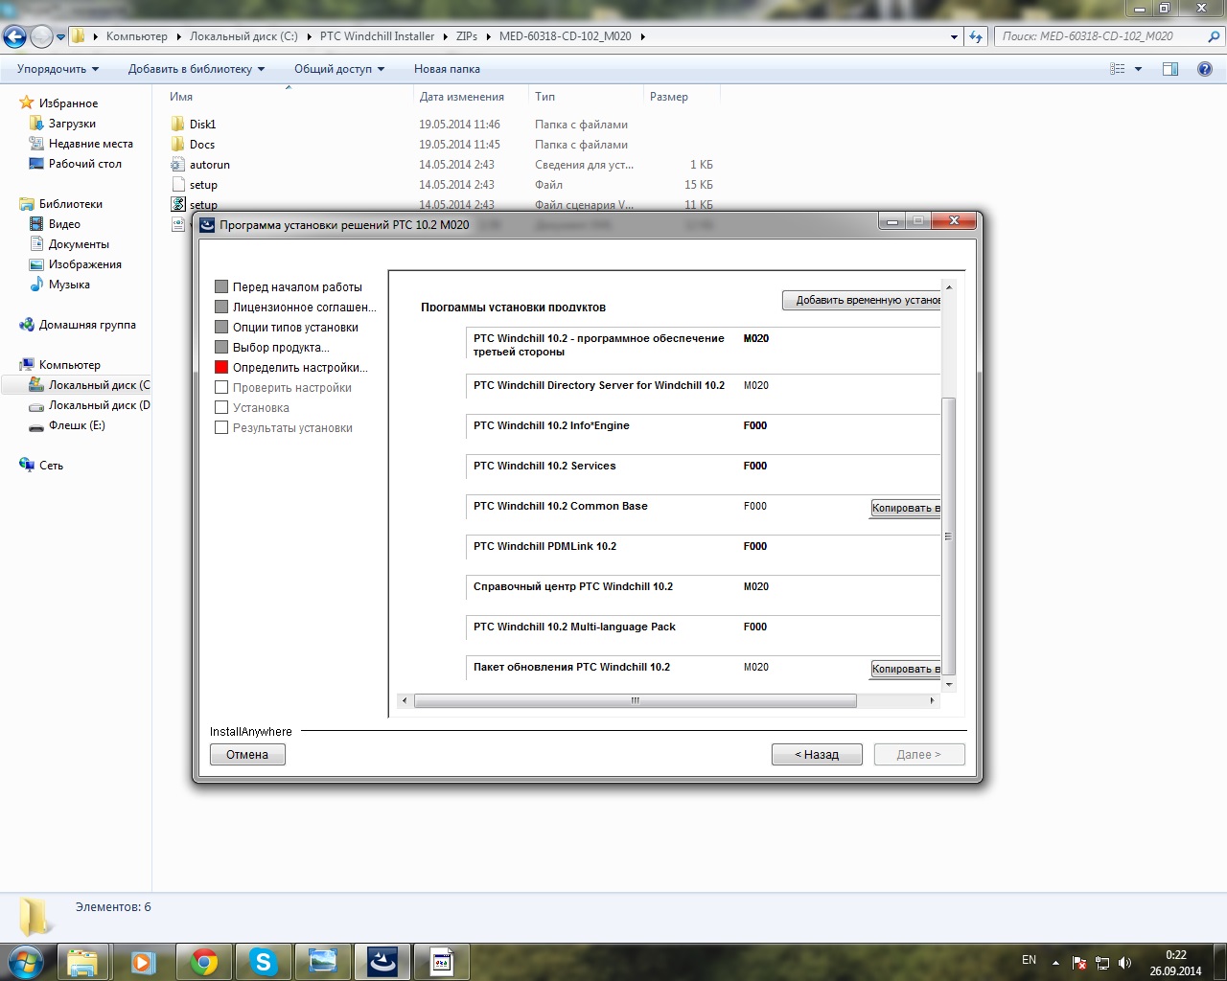This screenshot has width=1227, height=981.
Task: Select Флешк (E:) drive in sidebar
Action: [77, 425]
